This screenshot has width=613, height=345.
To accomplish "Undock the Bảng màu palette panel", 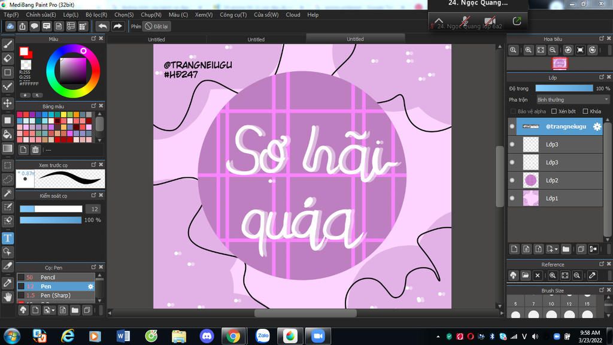I will pyautogui.click(x=94, y=105).
